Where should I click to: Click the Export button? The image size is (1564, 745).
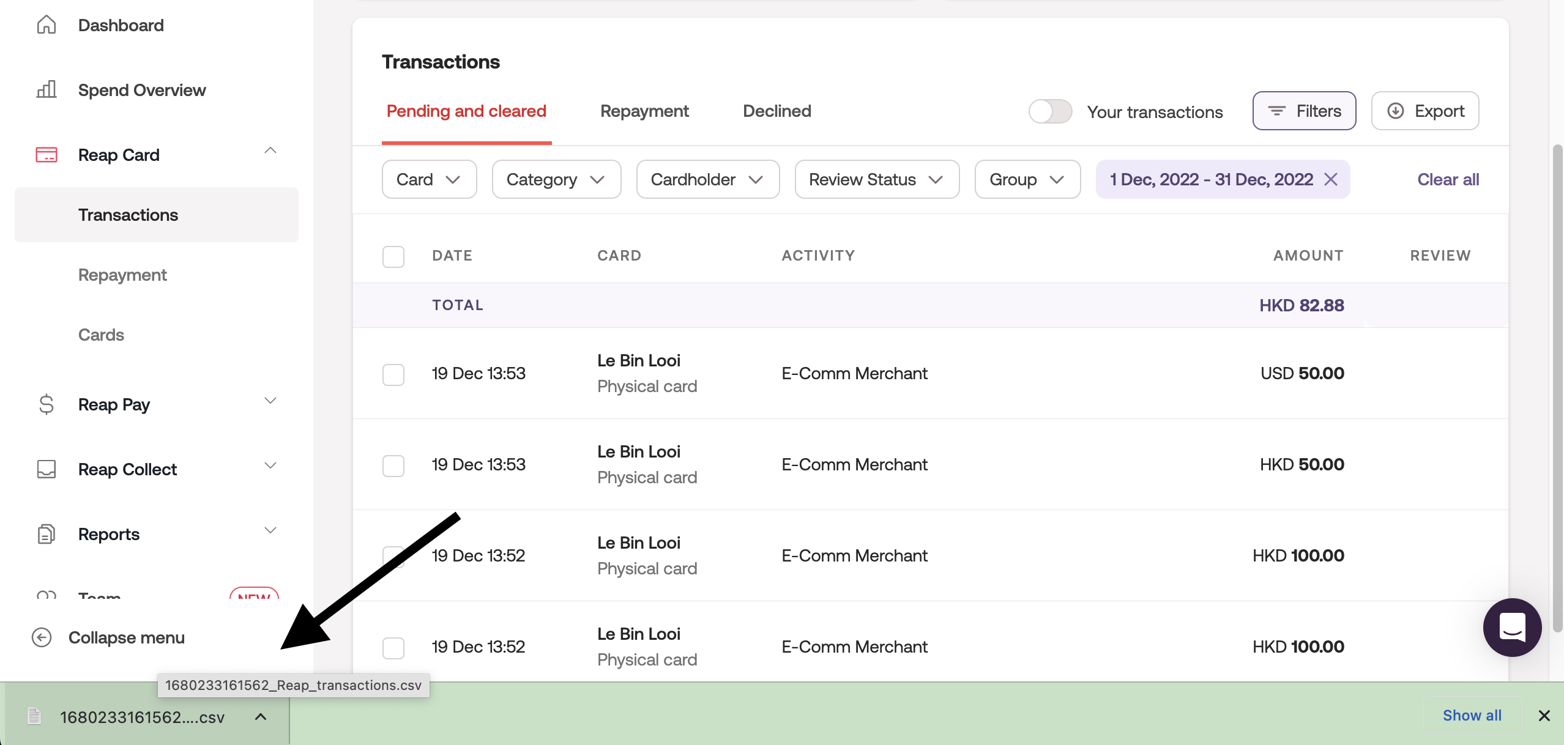[1425, 111]
